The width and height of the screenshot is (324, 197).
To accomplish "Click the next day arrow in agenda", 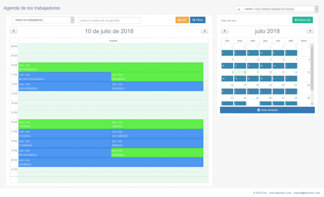I will [205, 31].
